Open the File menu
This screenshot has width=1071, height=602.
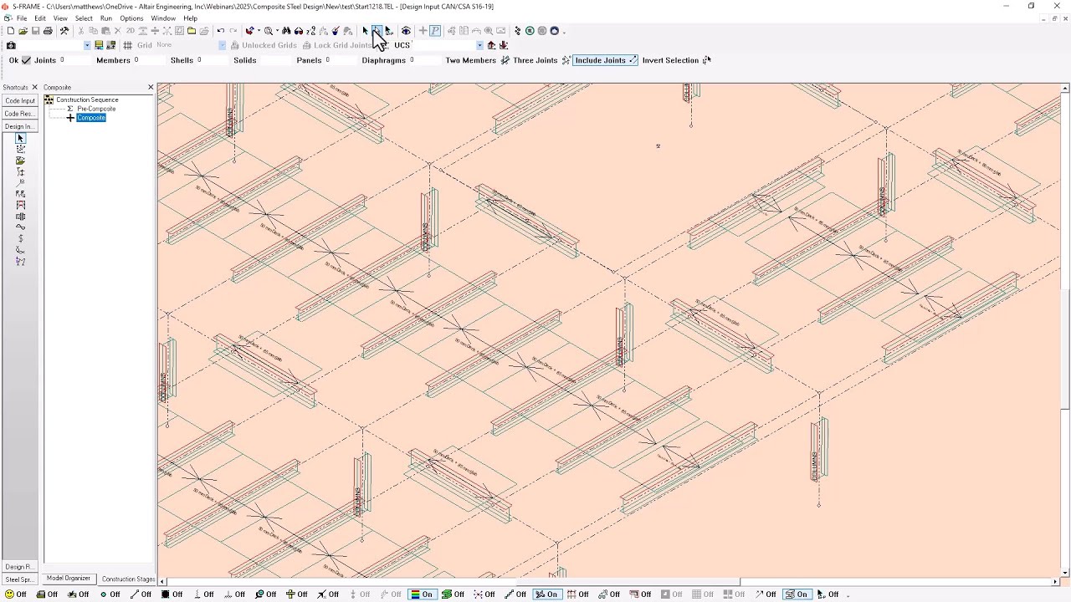click(22, 18)
